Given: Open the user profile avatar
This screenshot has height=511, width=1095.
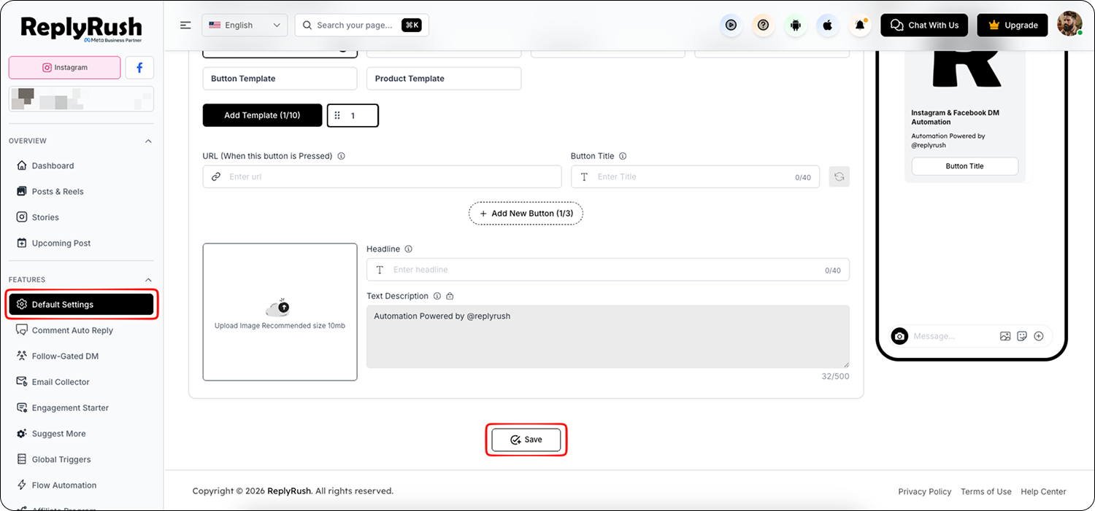Looking at the screenshot, I should tap(1069, 24).
